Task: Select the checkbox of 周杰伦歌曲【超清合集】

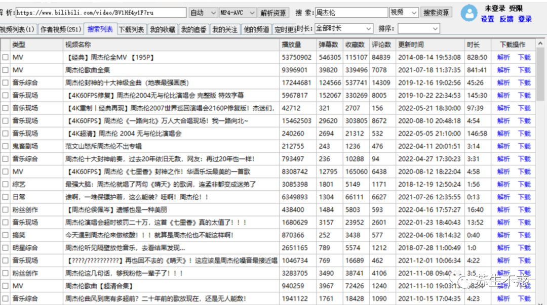Action: 5,286
